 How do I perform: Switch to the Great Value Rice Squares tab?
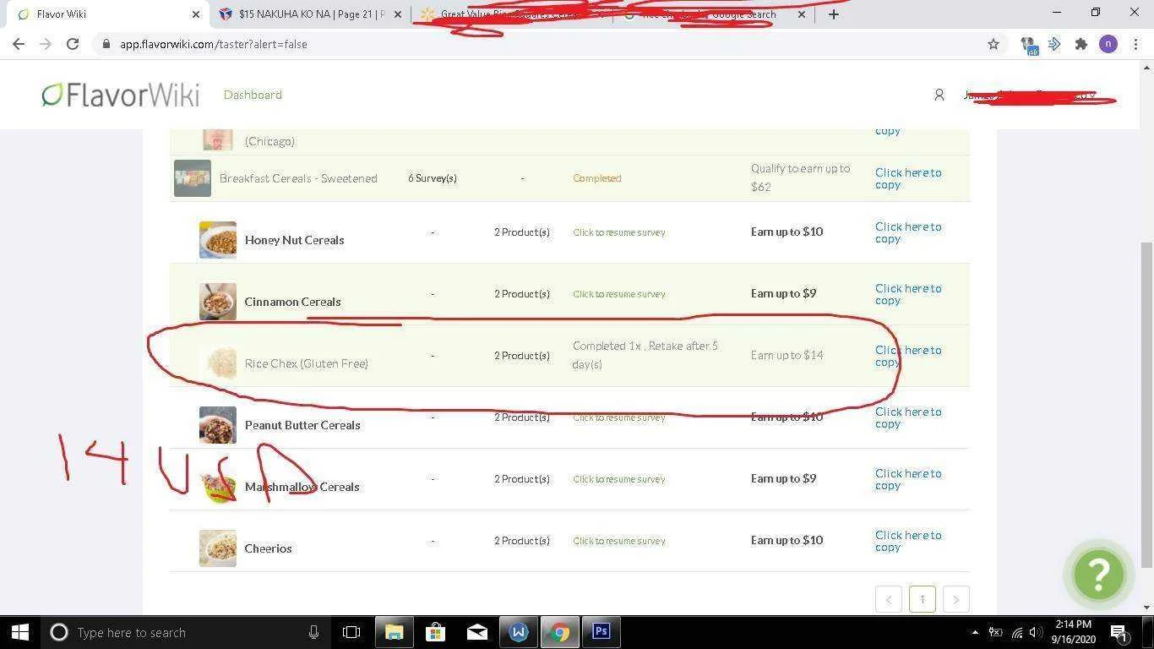tap(509, 14)
